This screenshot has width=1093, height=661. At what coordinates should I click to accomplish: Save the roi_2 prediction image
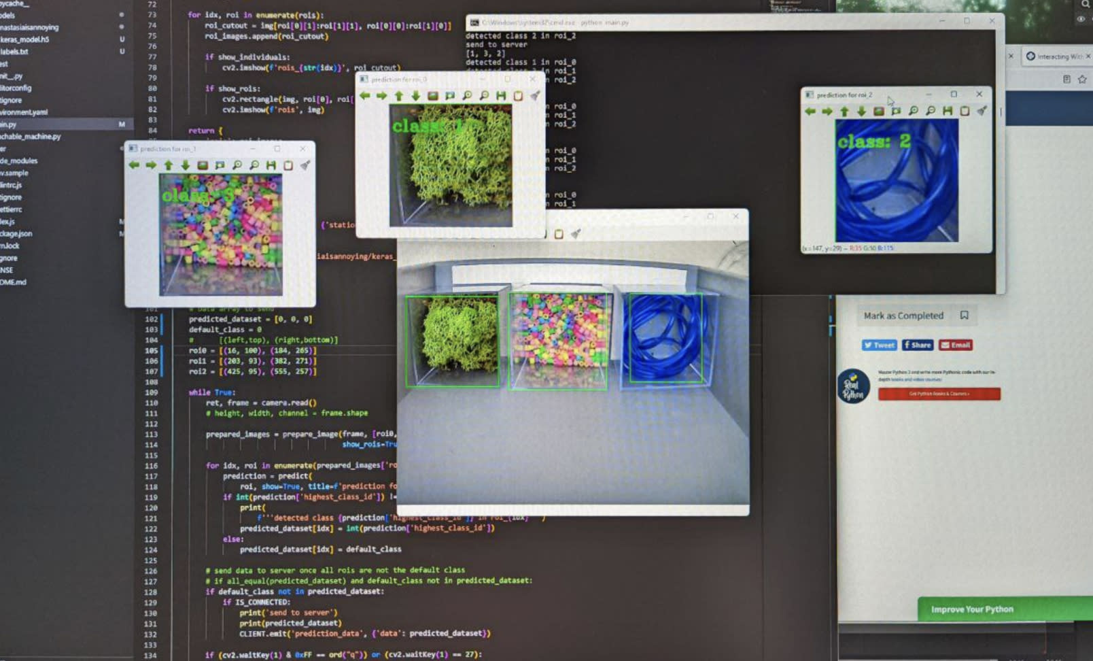947,111
